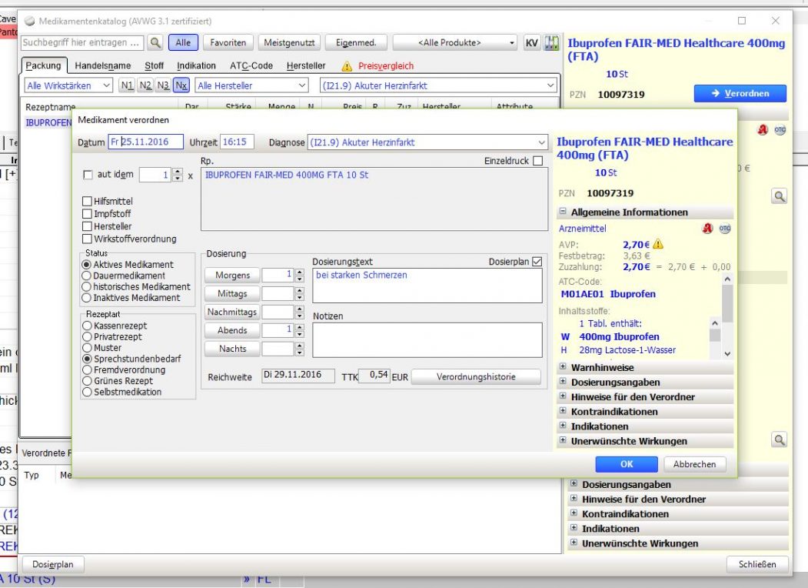Switch to the ATC-Code tab

(x=251, y=65)
